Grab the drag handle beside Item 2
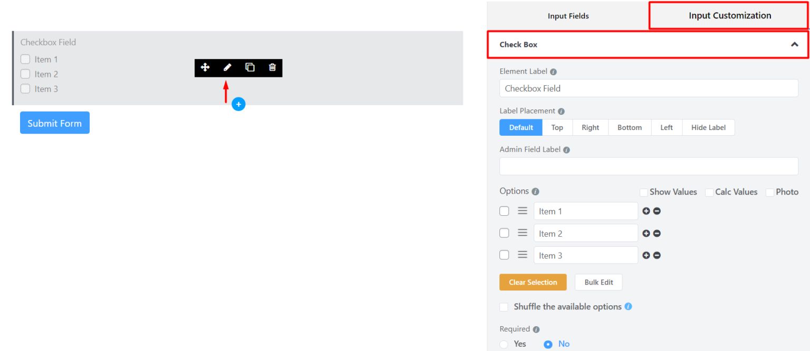The image size is (810, 351). pyautogui.click(x=522, y=233)
